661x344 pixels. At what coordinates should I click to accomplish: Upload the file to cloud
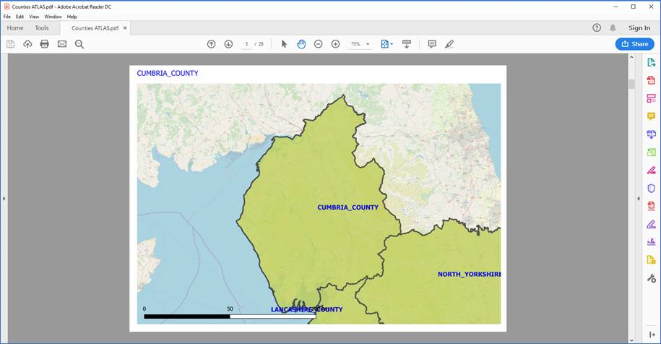coord(27,44)
